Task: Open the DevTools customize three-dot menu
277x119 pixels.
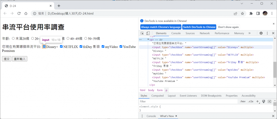Action: coord(267,33)
